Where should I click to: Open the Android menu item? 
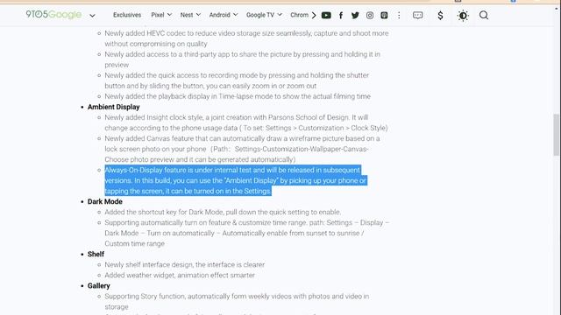tap(220, 15)
